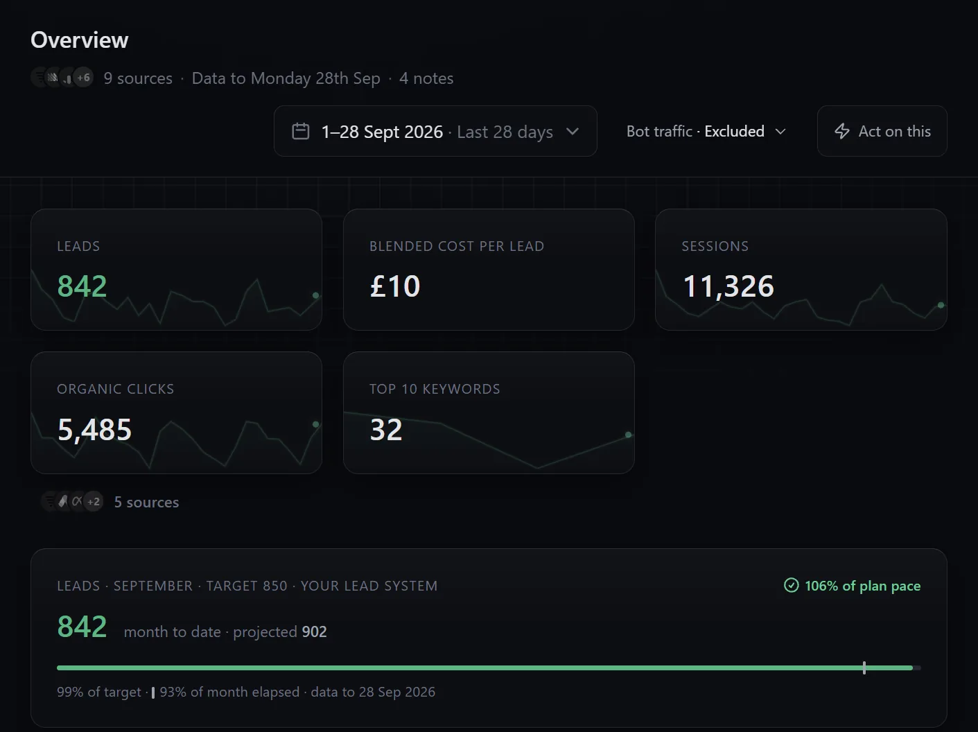
Task: Click the +6 sources badge in the header
Action: pyautogui.click(x=83, y=78)
